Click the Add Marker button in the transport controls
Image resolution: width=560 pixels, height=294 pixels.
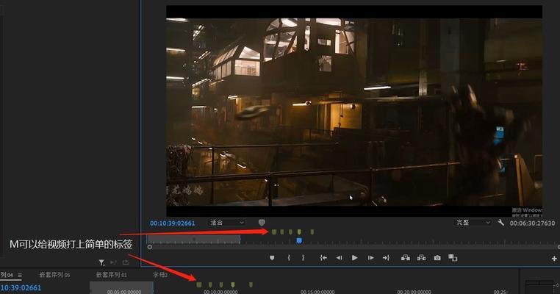tap(272, 257)
